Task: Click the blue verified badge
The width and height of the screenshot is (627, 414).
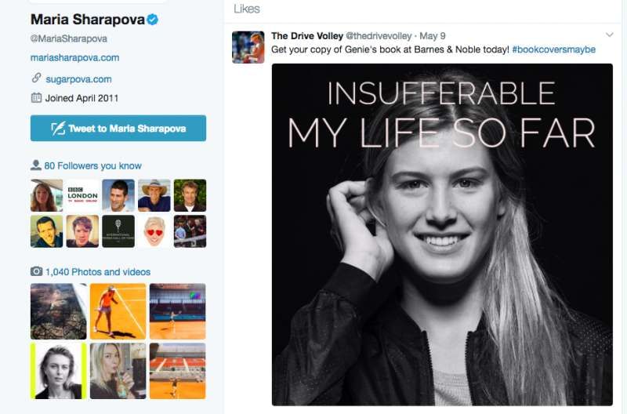Action: [x=153, y=20]
